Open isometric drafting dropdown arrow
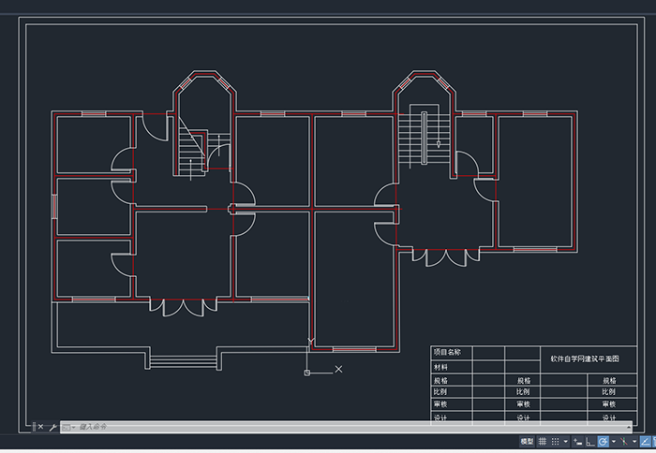Image resolution: width=656 pixels, height=453 pixels. pyautogui.click(x=634, y=441)
